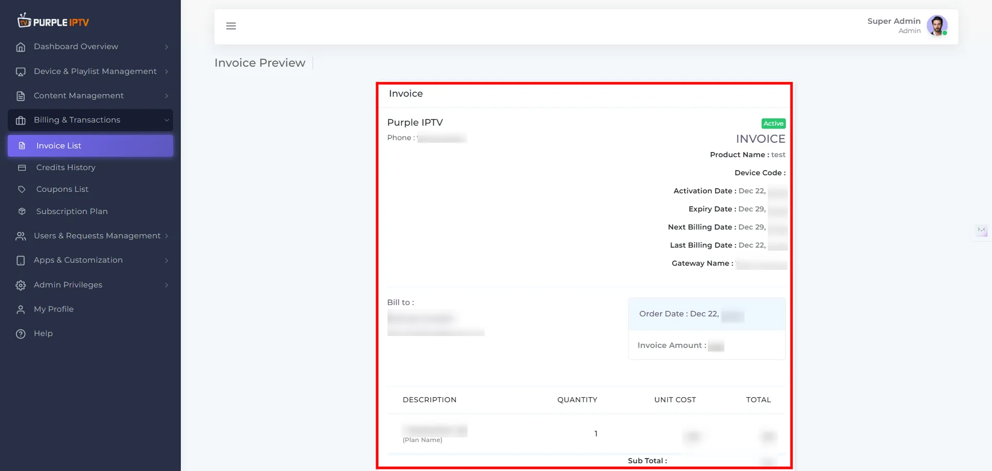Click the Invoice Preview page title

[x=260, y=63]
